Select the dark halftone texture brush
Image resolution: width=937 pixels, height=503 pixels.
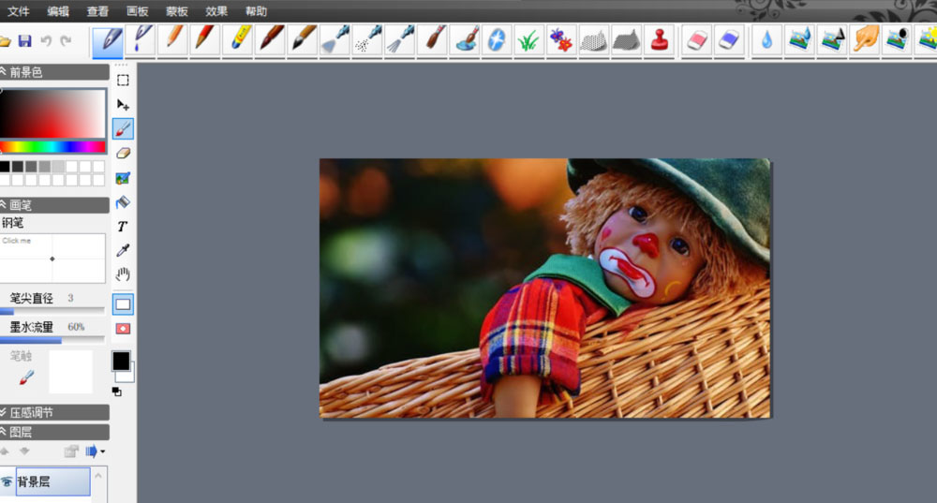pos(626,40)
